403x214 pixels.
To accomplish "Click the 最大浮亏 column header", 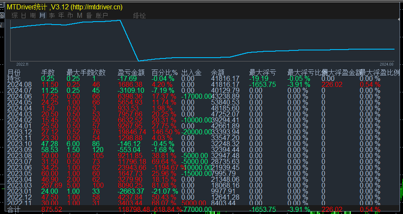I will [x=262, y=72].
